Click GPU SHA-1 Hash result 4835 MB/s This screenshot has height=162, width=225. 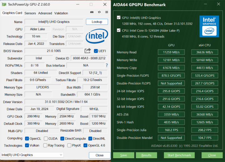coord(171,122)
